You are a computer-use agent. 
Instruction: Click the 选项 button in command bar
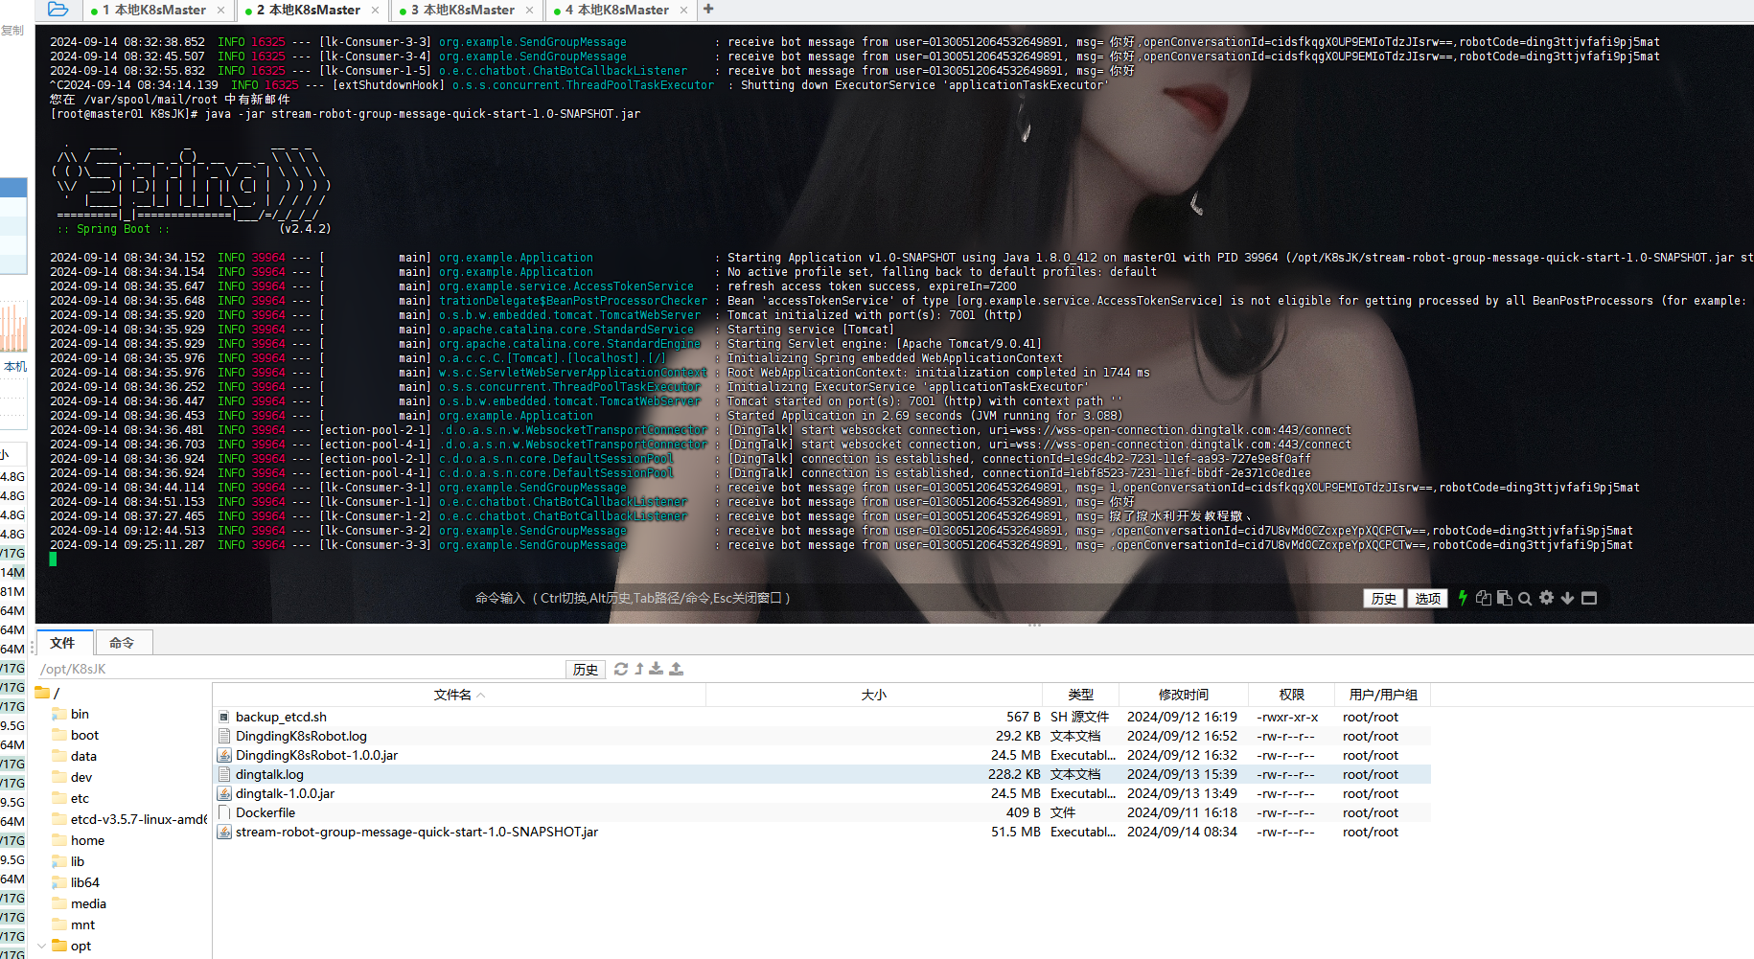[1428, 598]
